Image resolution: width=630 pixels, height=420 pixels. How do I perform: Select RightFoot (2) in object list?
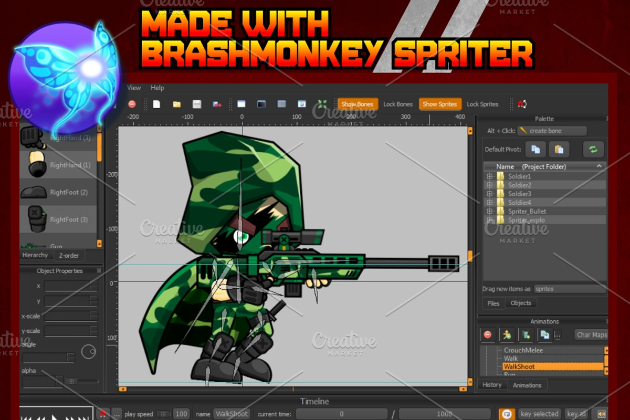pos(58,192)
